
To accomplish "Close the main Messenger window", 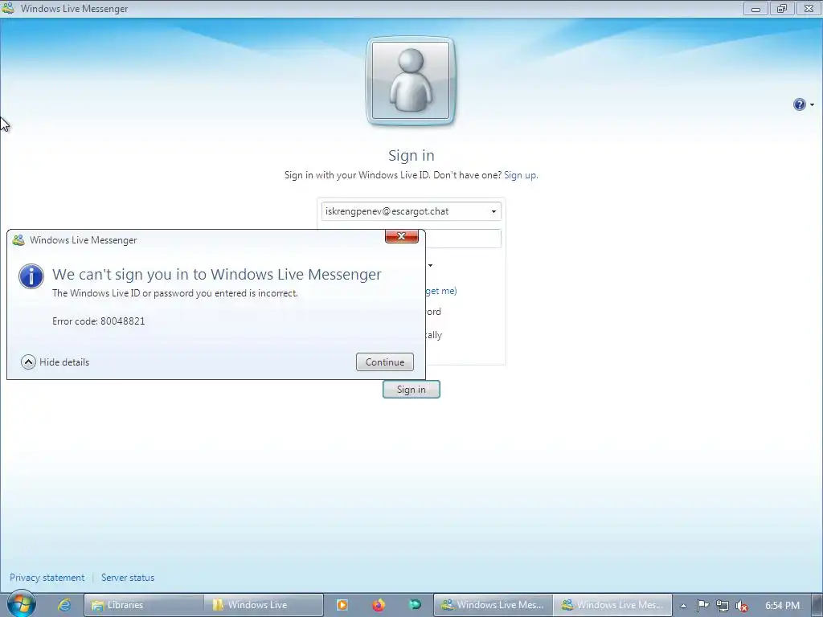I will 809,8.
